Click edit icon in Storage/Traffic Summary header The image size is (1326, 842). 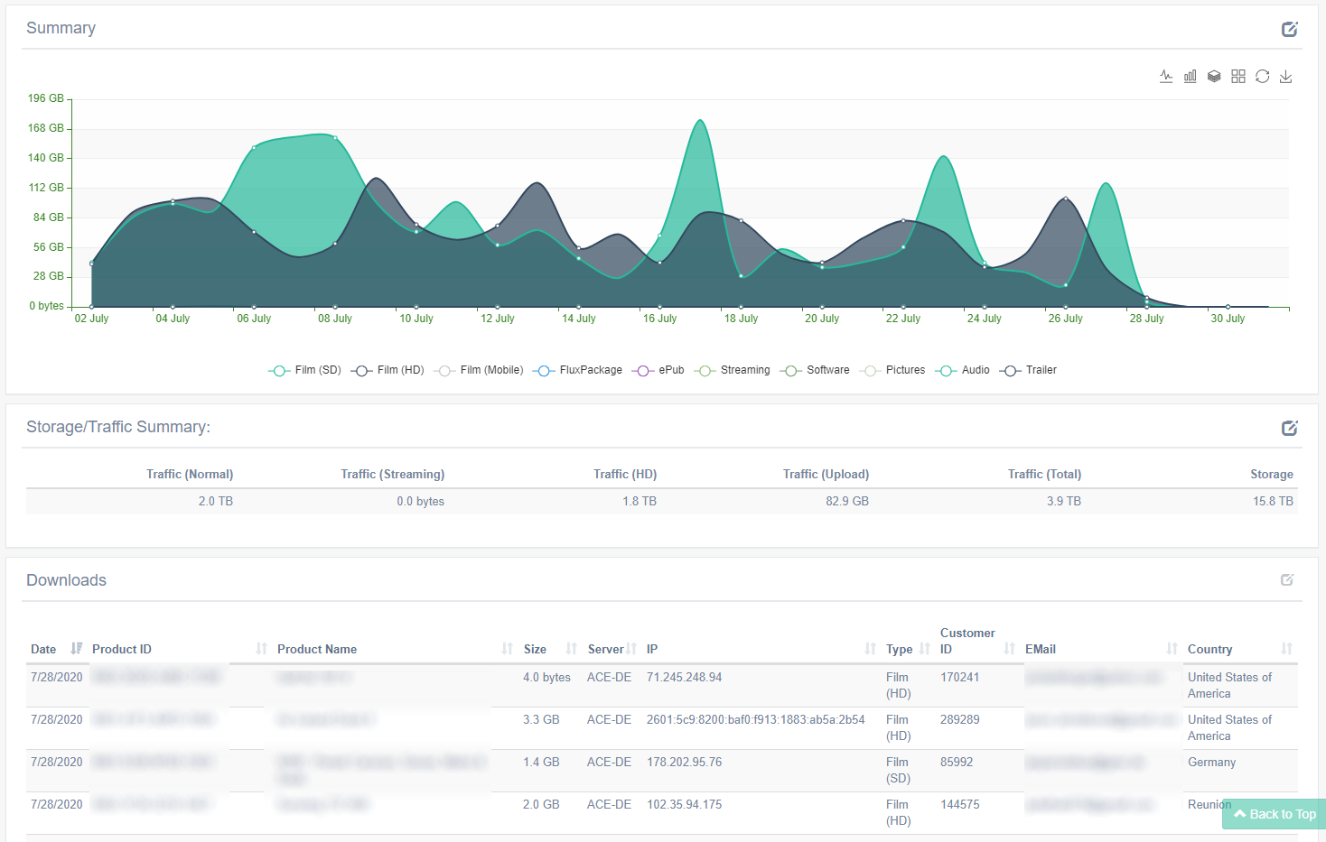[x=1289, y=428]
